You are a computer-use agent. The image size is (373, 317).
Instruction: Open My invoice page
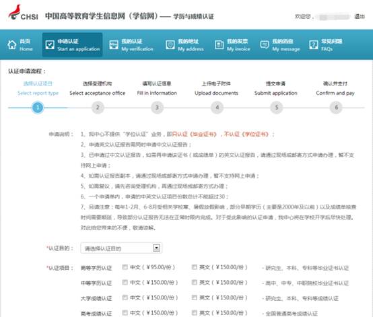point(232,45)
